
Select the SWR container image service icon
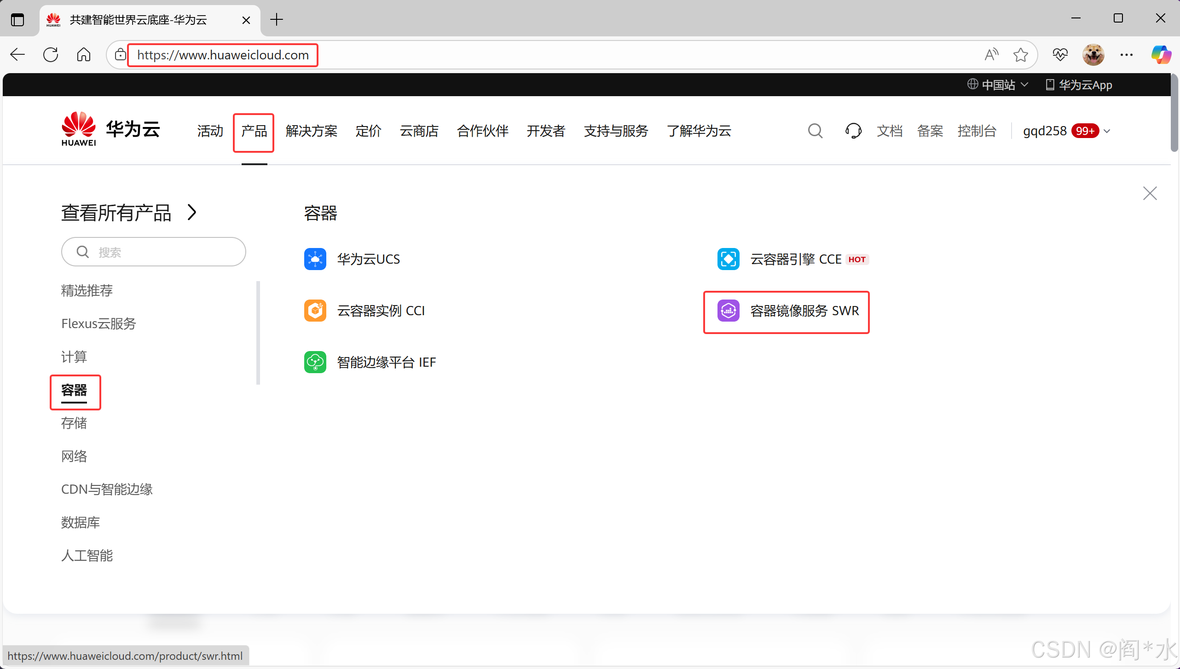pyautogui.click(x=728, y=311)
